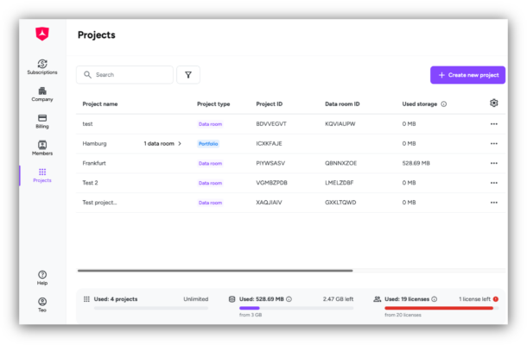The image size is (527, 345).
Task: Click project ID PIYWSASV
Action: click(270, 163)
